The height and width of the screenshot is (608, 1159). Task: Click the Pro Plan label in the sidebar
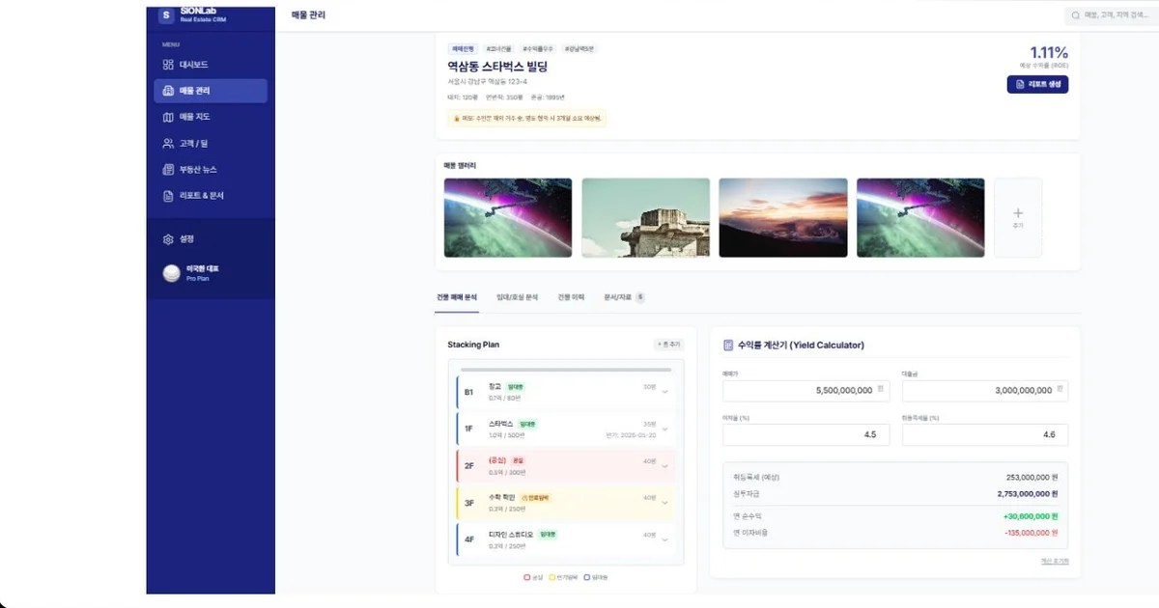[197, 279]
